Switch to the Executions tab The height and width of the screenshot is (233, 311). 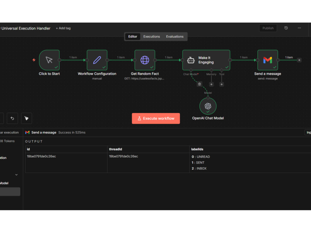pyautogui.click(x=151, y=36)
